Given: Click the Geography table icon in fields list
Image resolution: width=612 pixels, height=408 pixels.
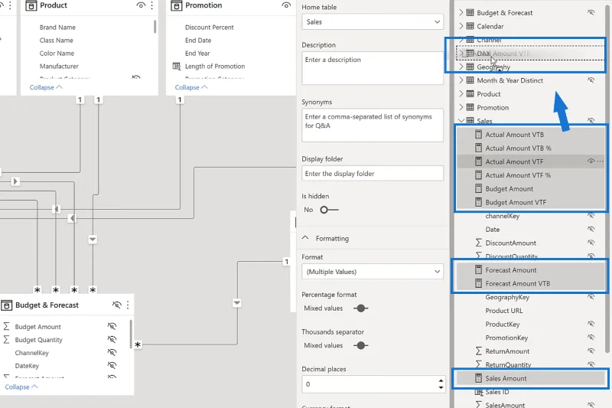Looking at the screenshot, I should point(470,67).
